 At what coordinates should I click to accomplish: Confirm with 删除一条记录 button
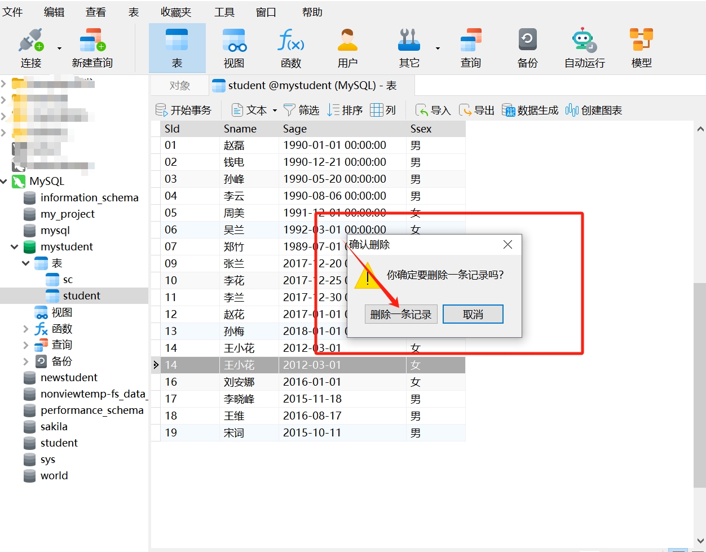coord(401,315)
